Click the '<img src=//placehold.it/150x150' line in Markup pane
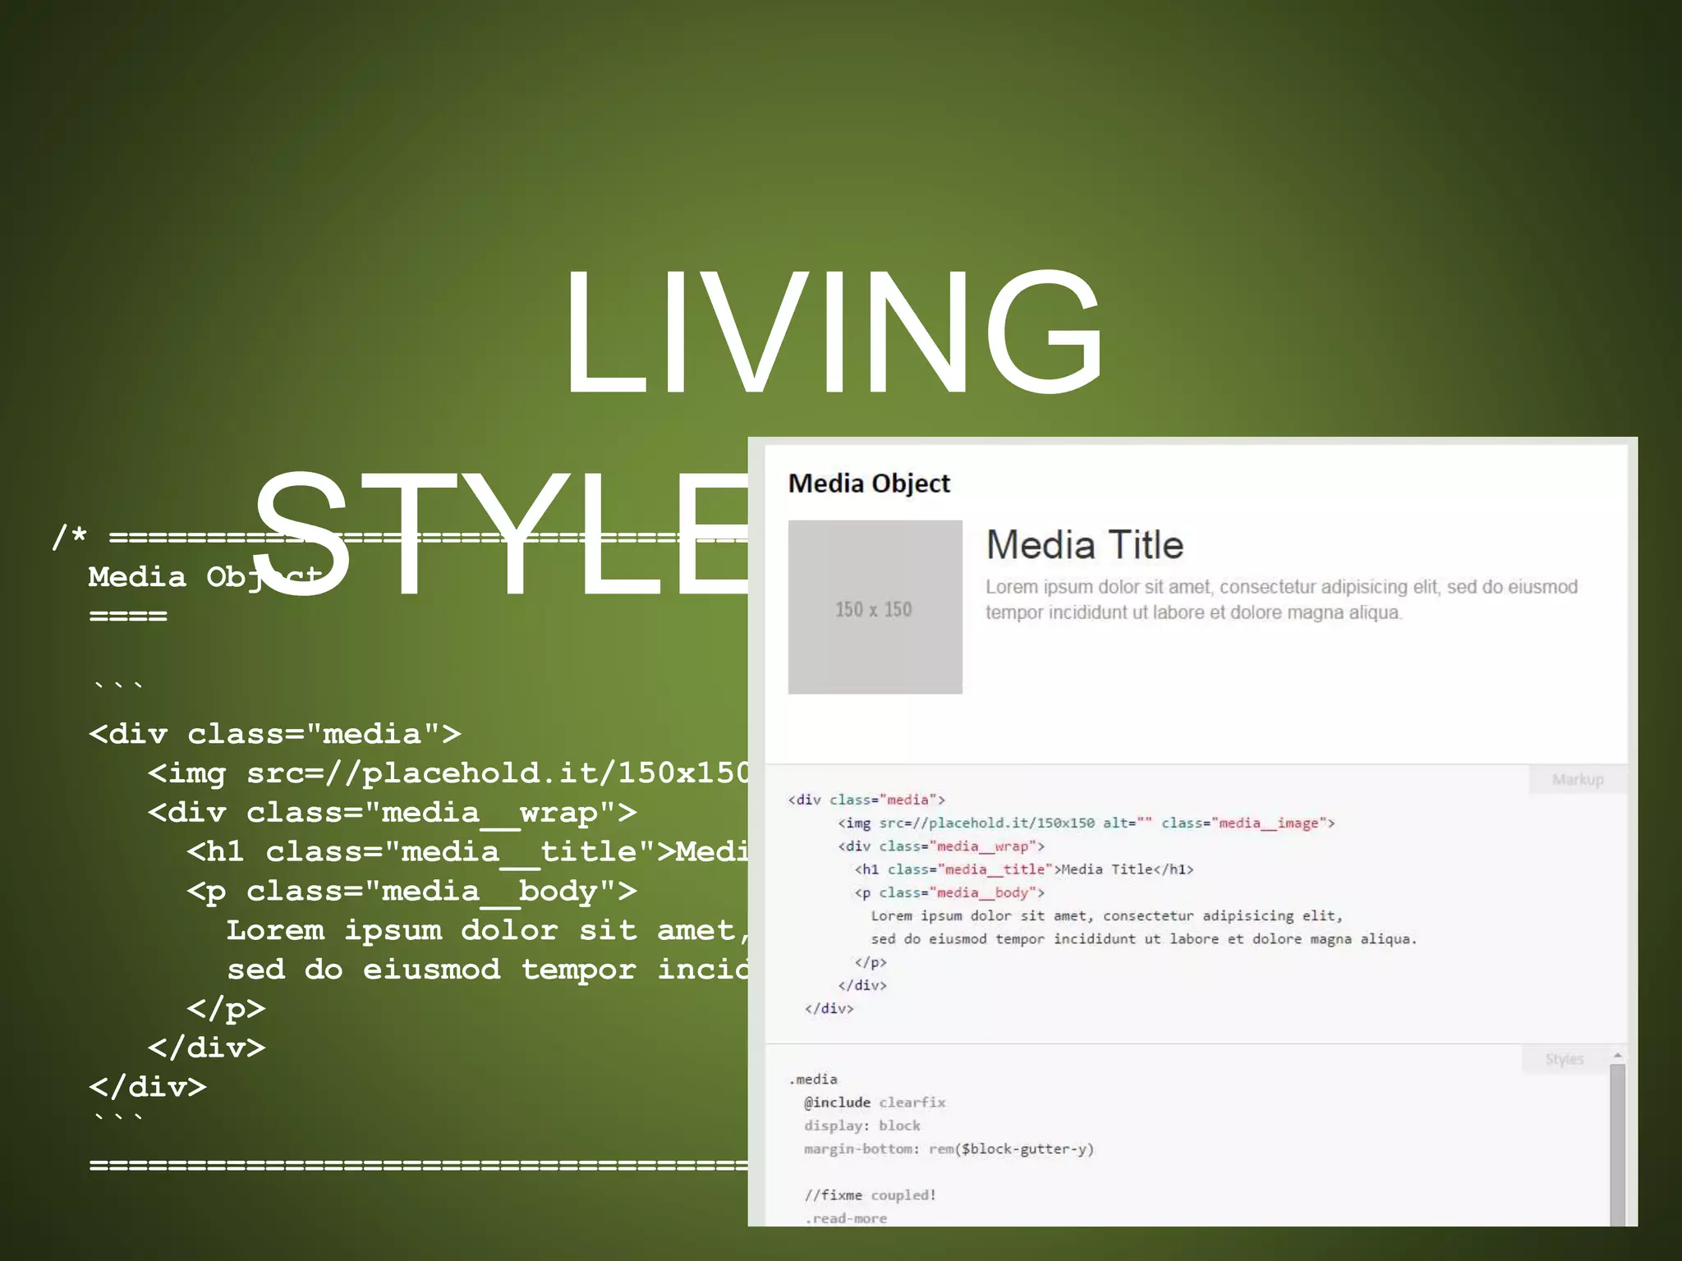The width and height of the screenshot is (1682, 1261). [1086, 823]
